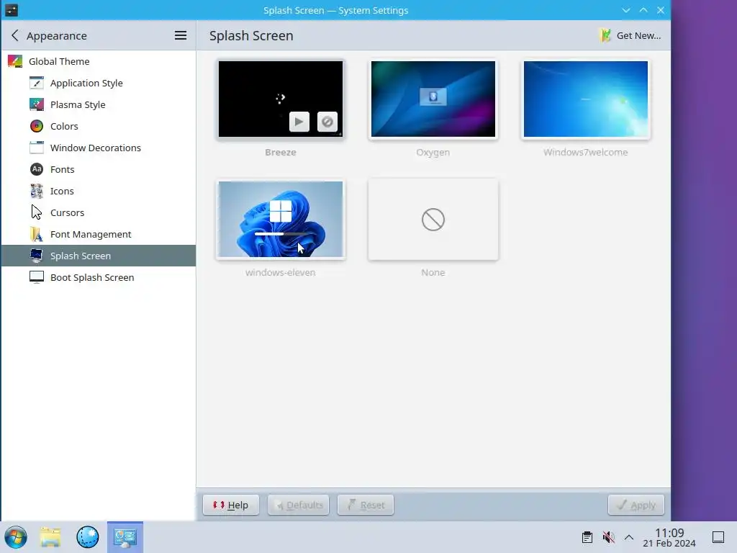Click the show desktop button
The image size is (737, 553).
tap(718, 537)
